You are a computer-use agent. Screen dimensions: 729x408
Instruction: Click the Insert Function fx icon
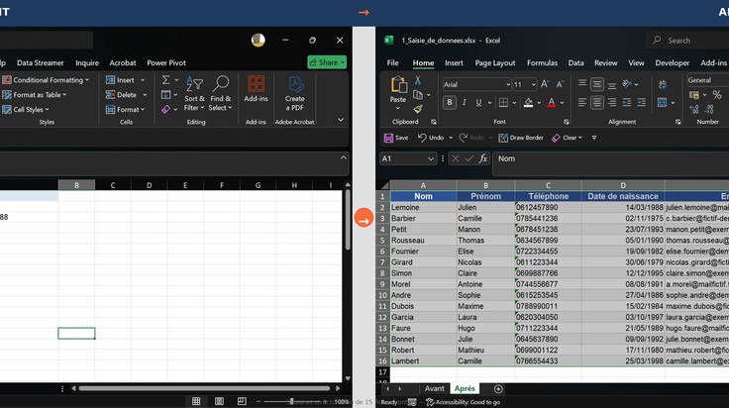coord(483,158)
